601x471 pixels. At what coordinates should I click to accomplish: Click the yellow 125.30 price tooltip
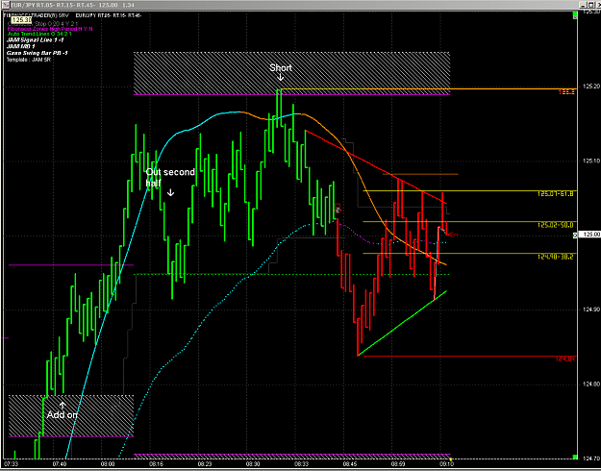pos(21,20)
